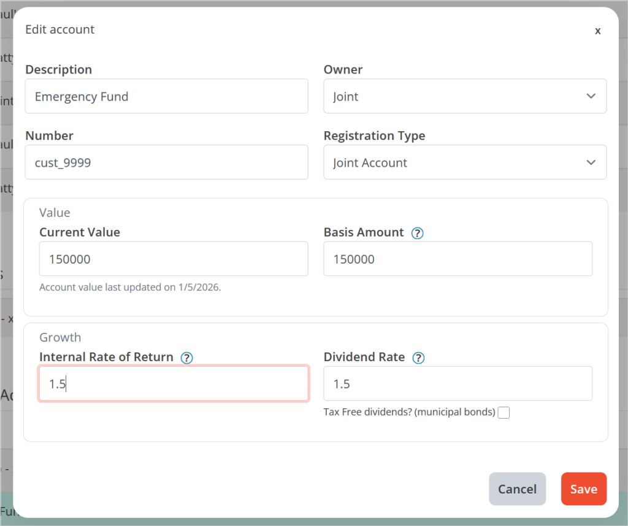
Task: Enable the Tax Free dividends checkbox
Action: click(504, 413)
